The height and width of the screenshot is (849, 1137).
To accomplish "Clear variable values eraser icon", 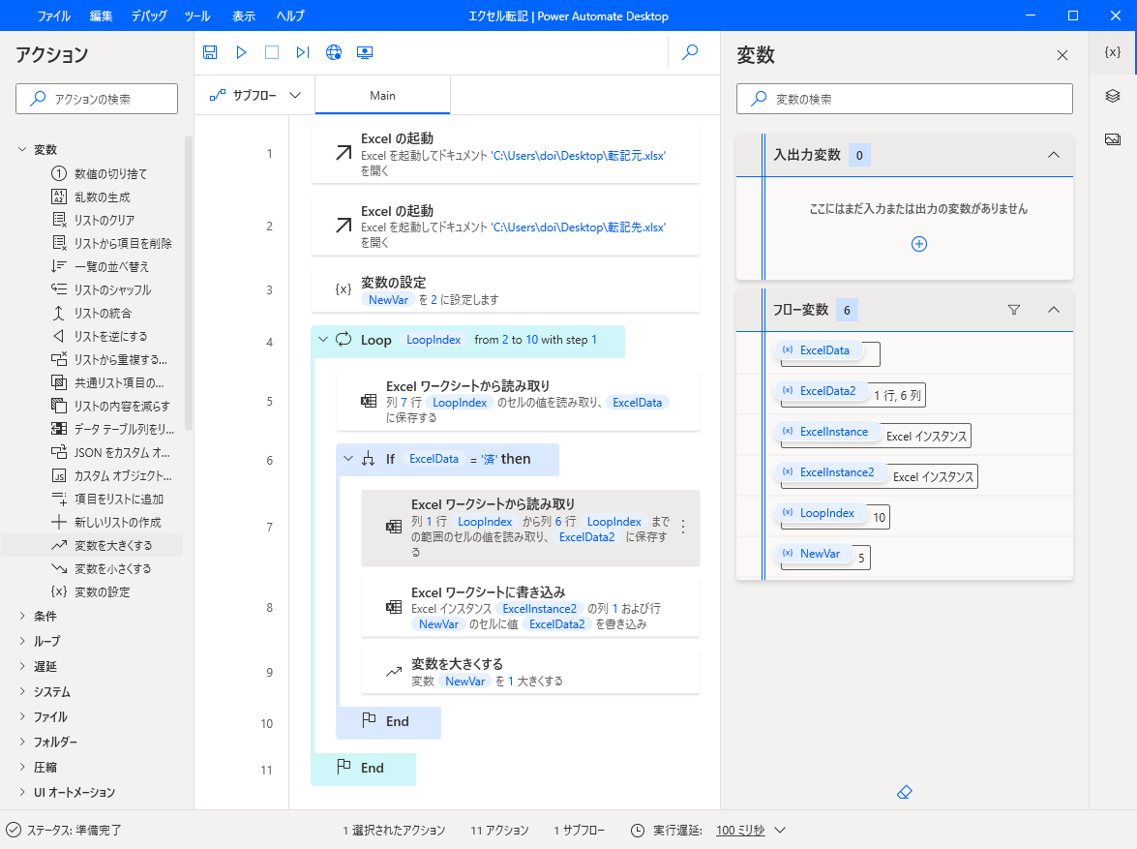I will coord(904,792).
